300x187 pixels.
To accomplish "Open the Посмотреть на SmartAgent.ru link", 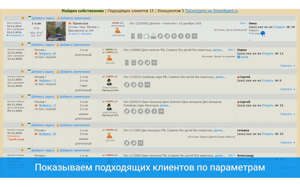I will pos(211,11).
